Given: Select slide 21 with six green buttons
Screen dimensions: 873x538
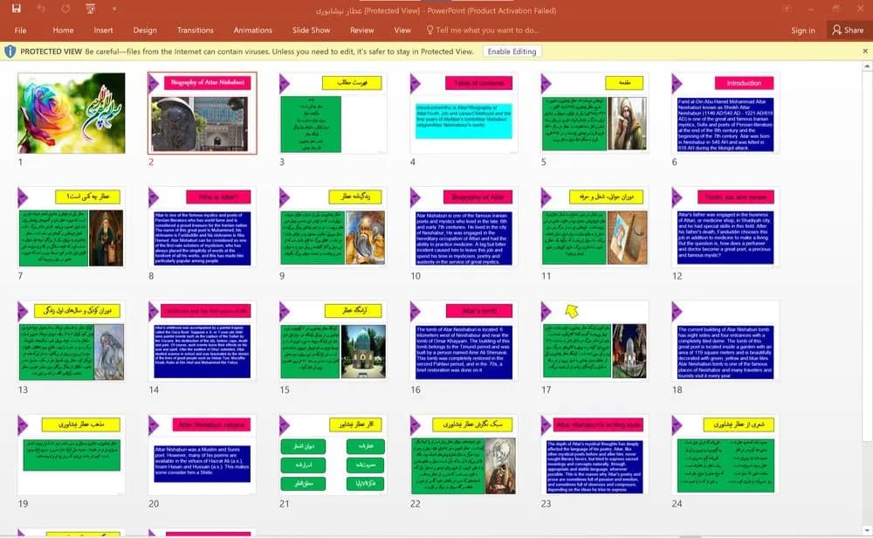Looking at the screenshot, I should click(333, 454).
